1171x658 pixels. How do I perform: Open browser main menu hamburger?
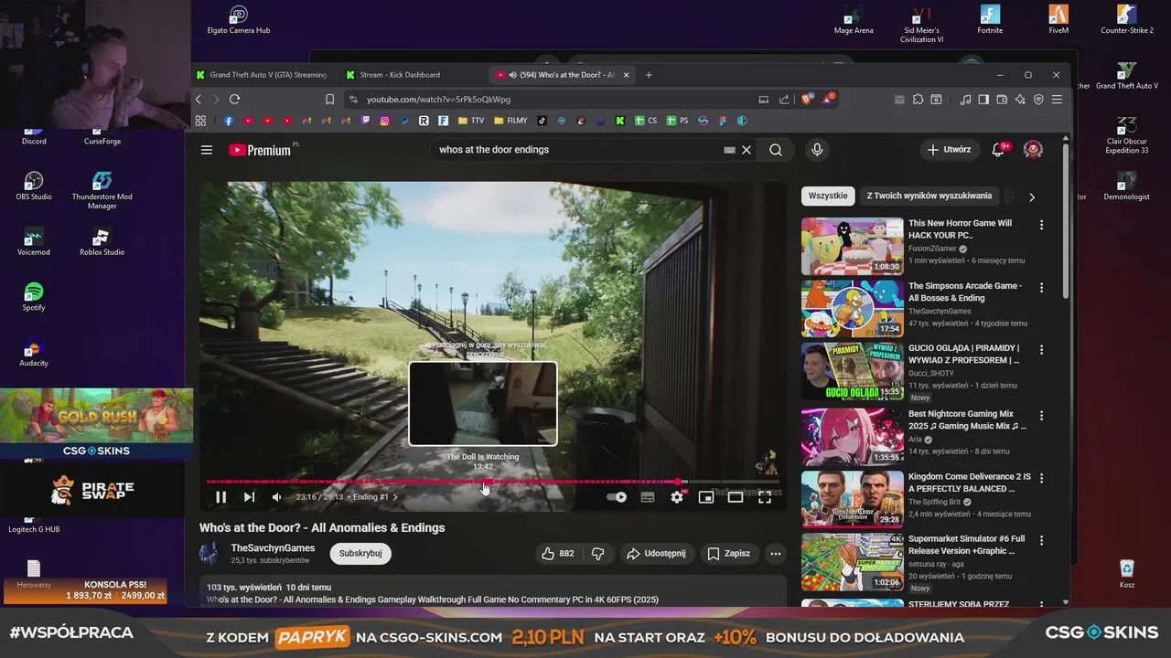1057,99
